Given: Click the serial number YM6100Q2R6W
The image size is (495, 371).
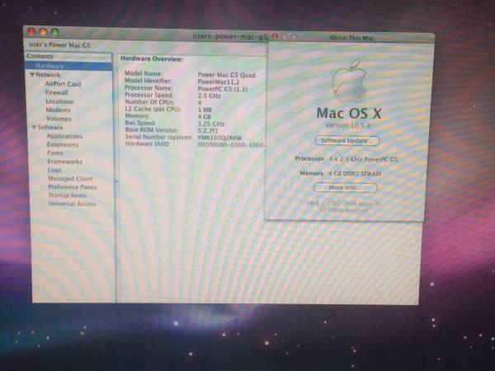Looking at the screenshot, I should pos(219,138).
